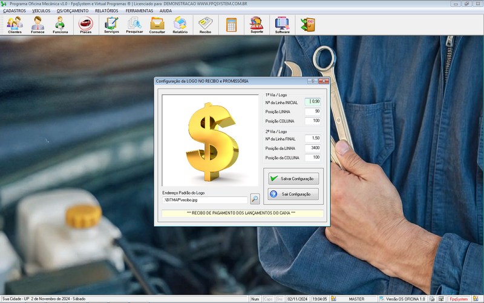The width and height of the screenshot is (484, 303).
Task: Click the Nº da Linha INICIAL field
Action: tap(313, 102)
